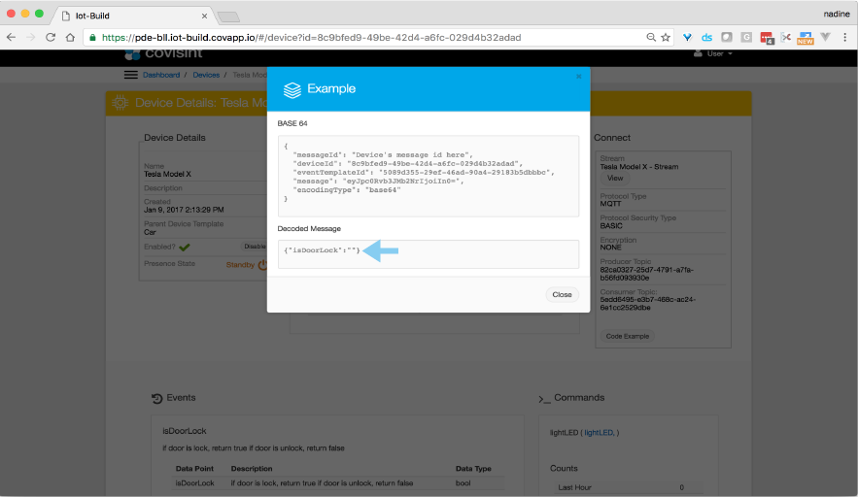Viewport: 858px width, 497px height.
Task: Click the zoom magnifier icon in address bar
Action: click(x=651, y=38)
